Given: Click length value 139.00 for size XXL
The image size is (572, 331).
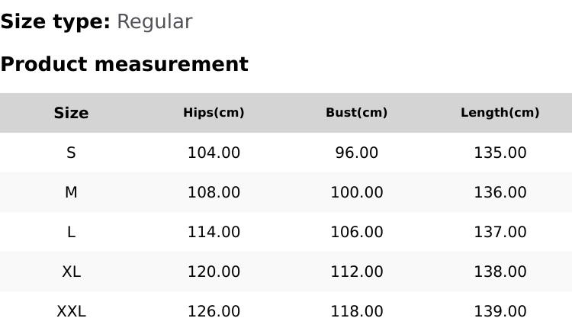Looking at the screenshot, I should (500, 311).
